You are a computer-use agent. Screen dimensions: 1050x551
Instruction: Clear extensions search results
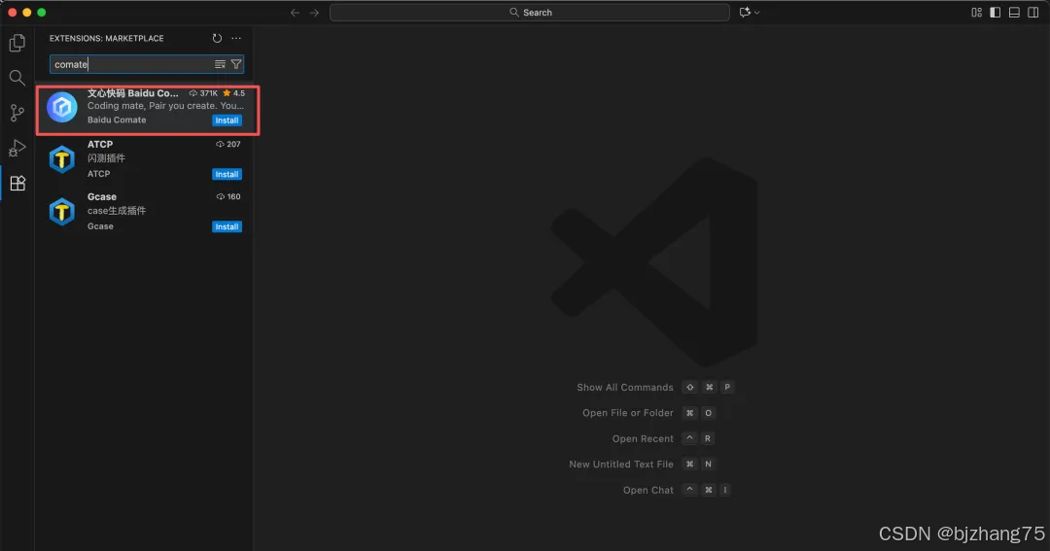[x=220, y=64]
